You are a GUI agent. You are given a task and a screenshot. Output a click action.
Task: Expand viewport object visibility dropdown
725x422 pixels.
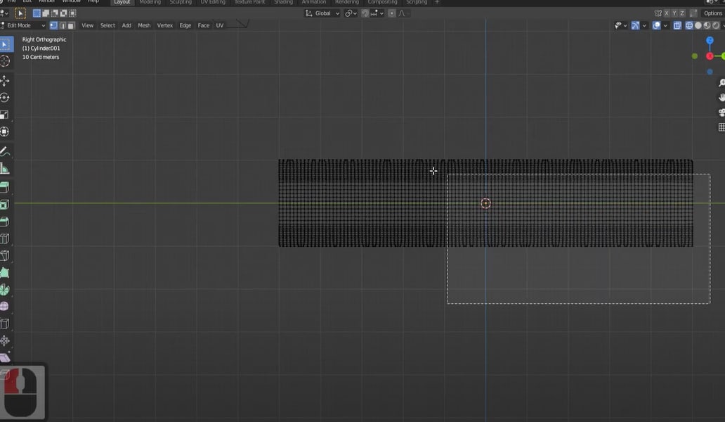(x=620, y=25)
